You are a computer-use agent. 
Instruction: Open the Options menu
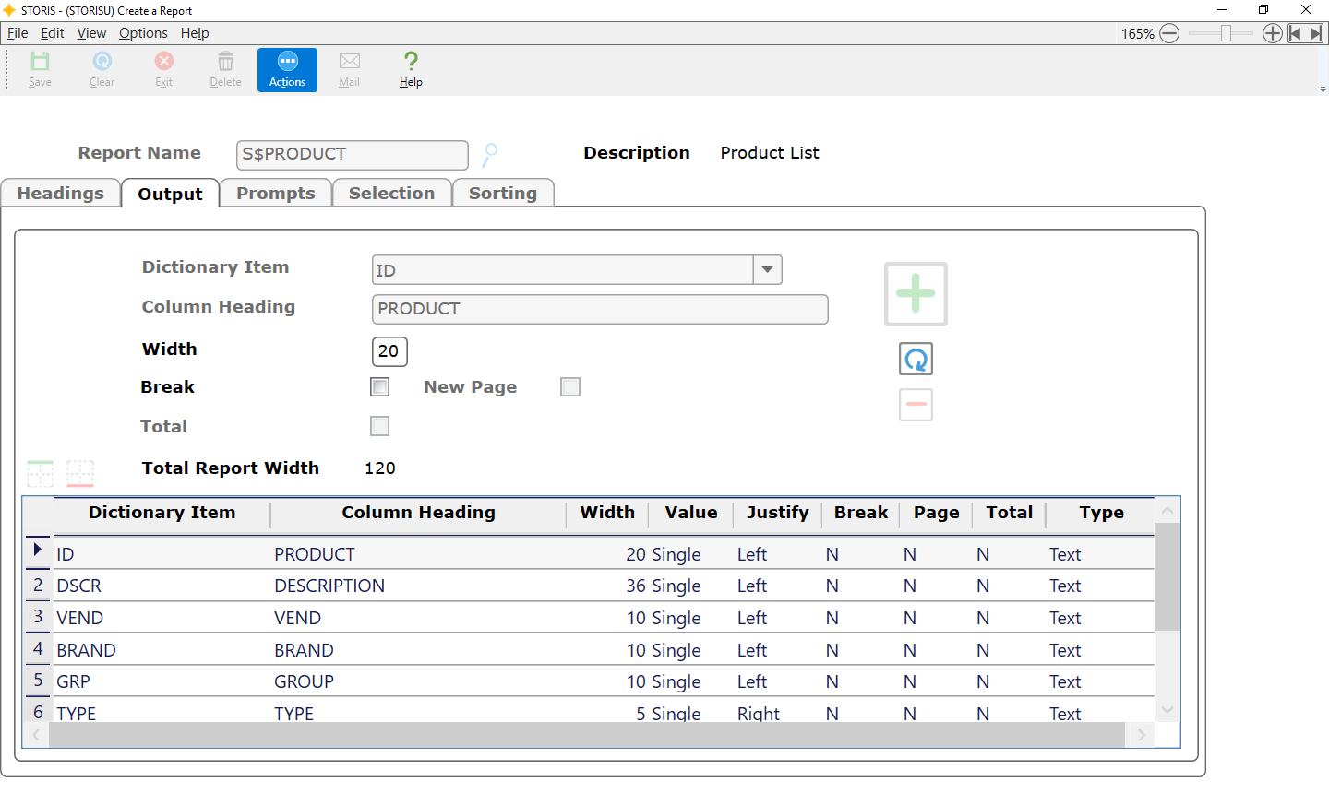click(143, 32)
